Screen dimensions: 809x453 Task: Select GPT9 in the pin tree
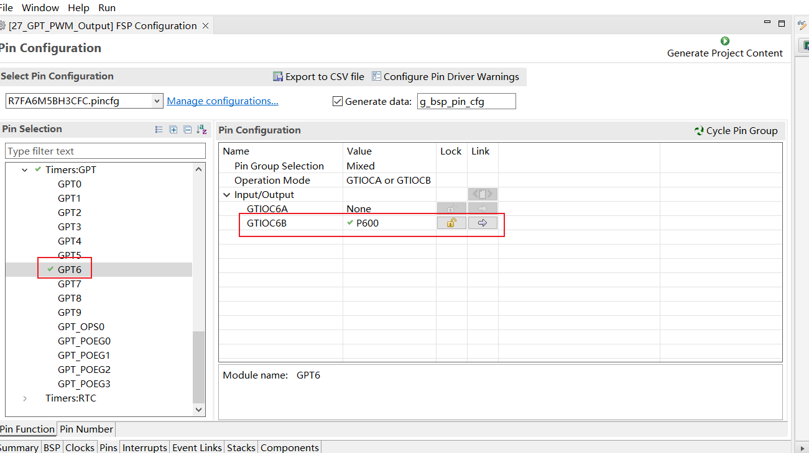tap(70, 313)
